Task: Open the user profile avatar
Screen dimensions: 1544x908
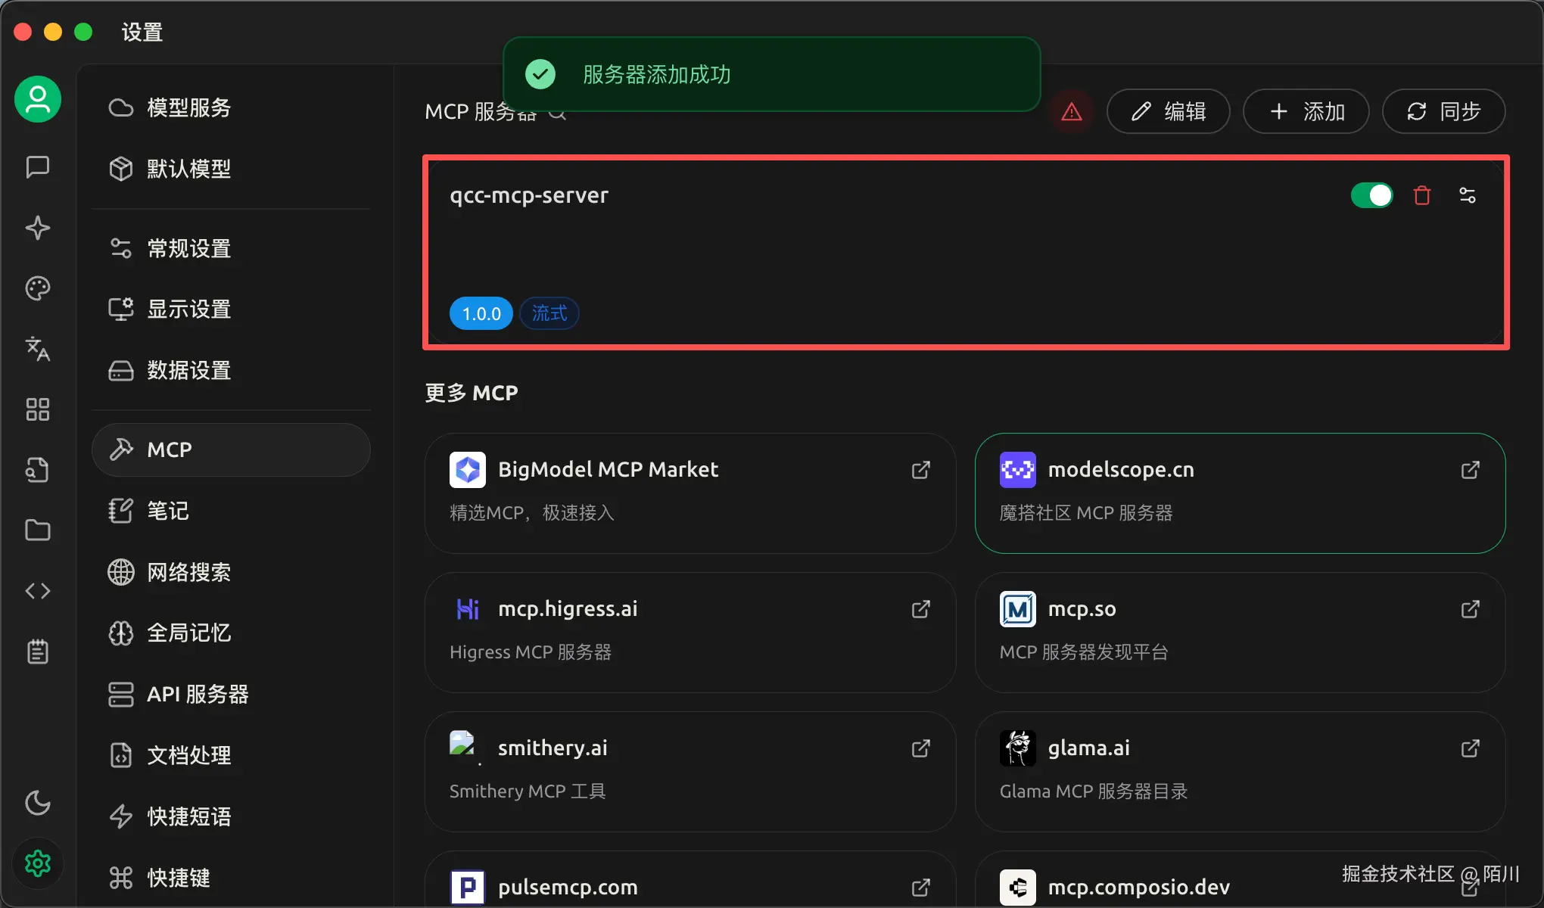Action: point(36,99)
